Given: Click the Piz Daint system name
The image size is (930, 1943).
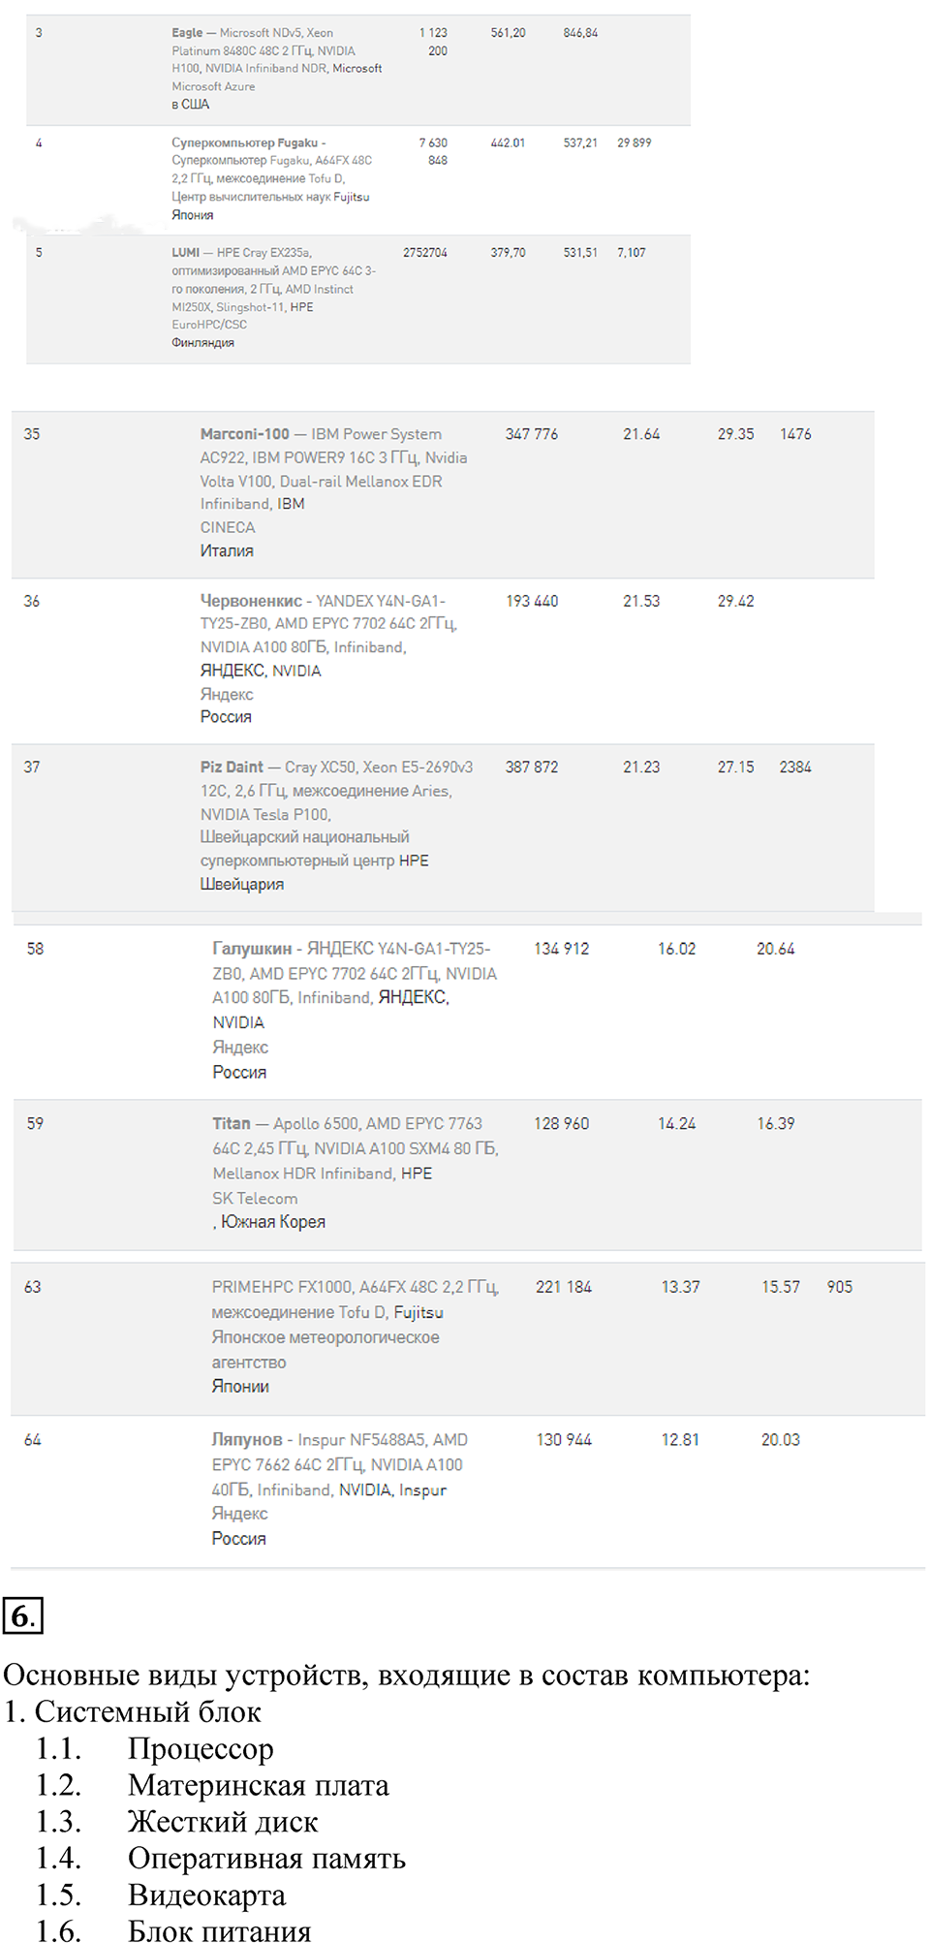Looking at the screenshot, I should 232,767.
